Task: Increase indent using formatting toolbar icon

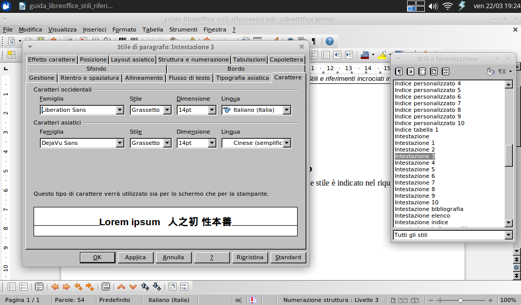Action: point(349,55)
